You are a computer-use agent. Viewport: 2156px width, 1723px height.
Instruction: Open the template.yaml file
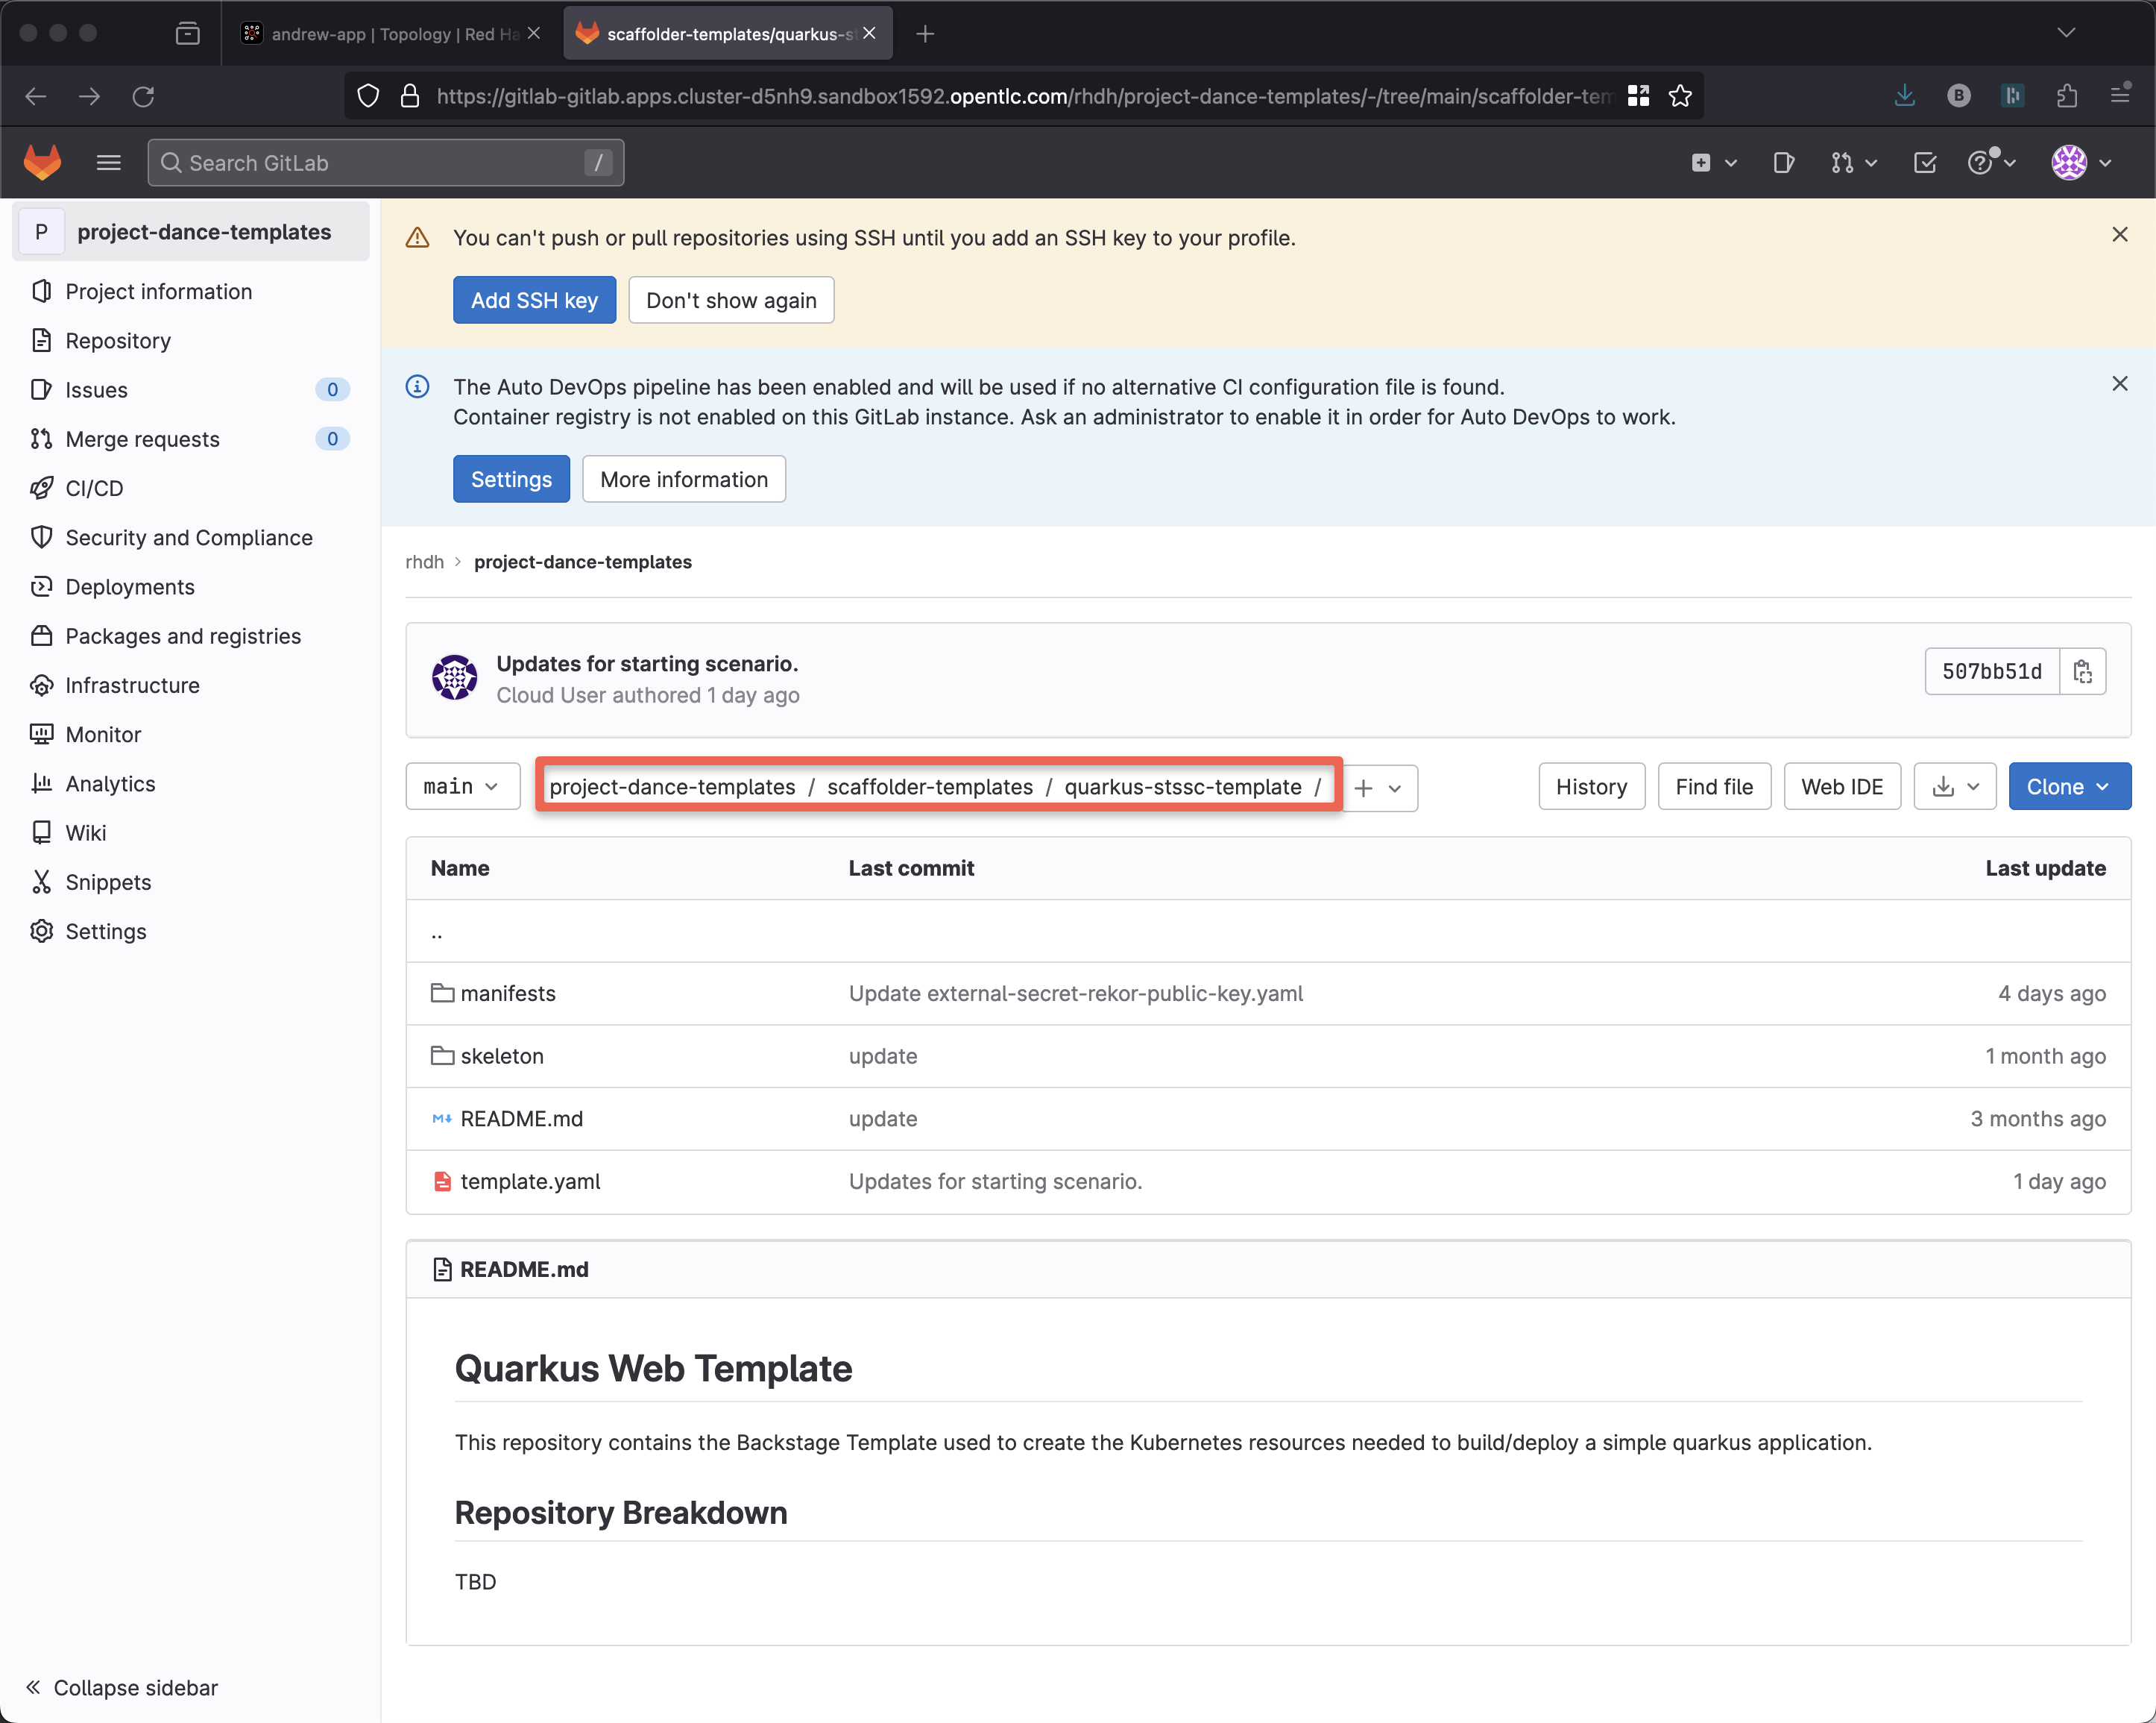(530, 1181)
